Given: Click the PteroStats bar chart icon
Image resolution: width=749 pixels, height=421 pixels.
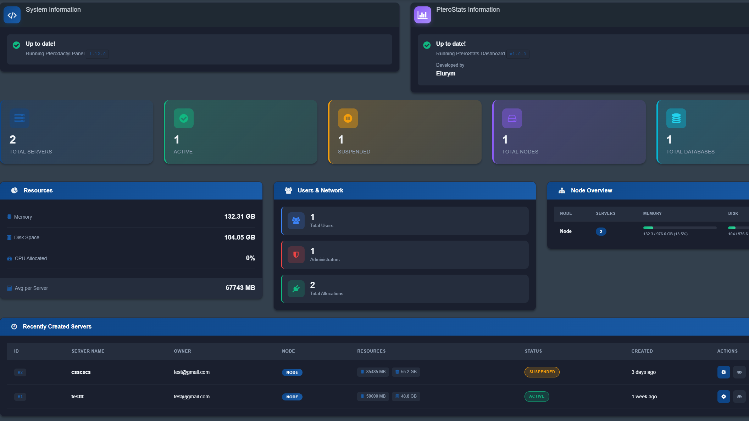Looking at the screenshot, I should pos(422,15).
